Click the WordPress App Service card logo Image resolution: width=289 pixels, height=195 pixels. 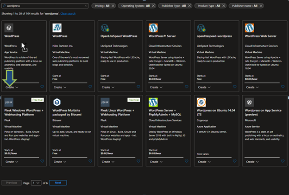tap(9, 28)
